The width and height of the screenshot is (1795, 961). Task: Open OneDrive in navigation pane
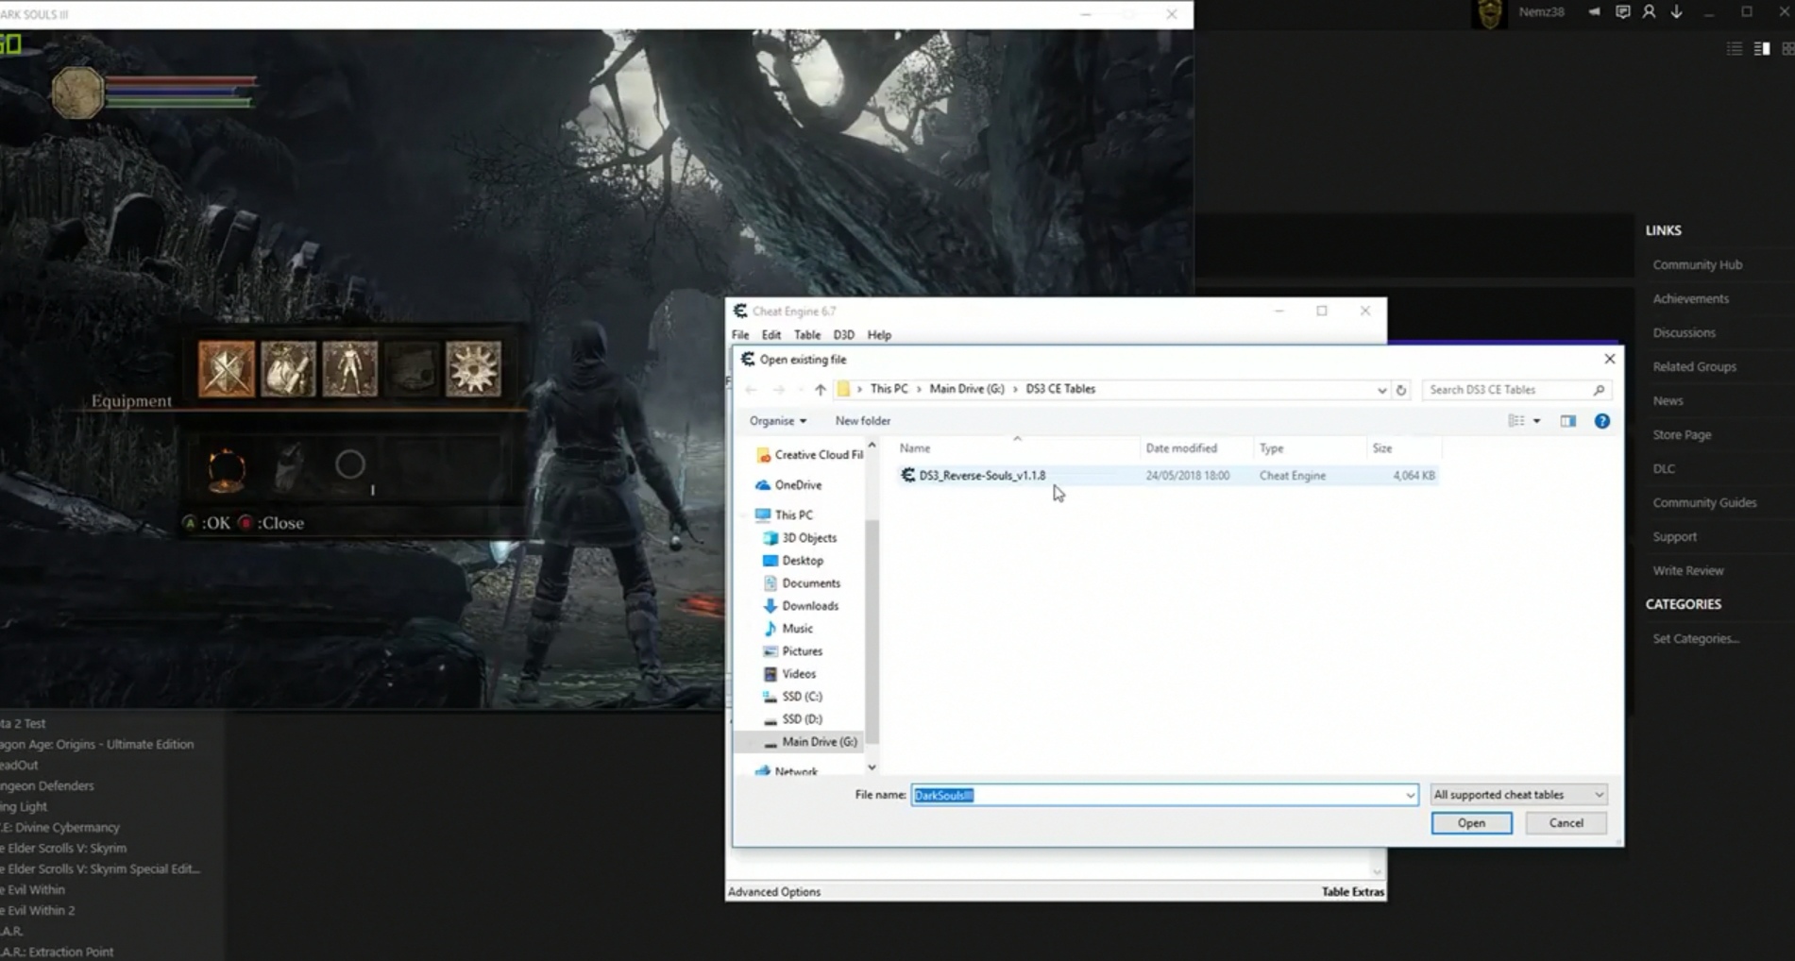tap(788, 485)
